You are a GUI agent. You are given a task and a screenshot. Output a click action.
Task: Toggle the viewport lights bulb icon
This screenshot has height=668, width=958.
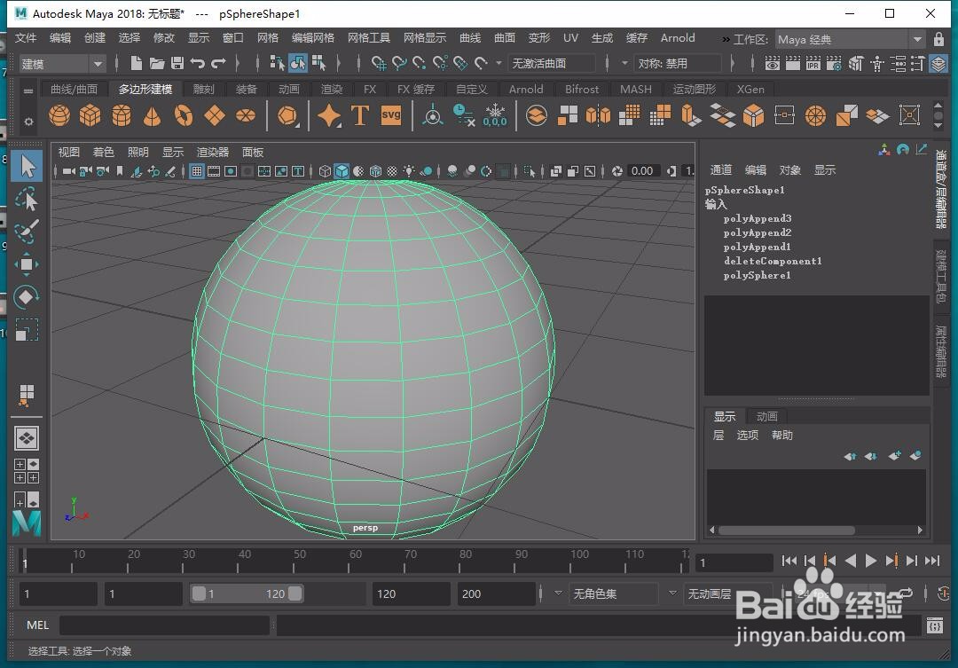(409, 171)
